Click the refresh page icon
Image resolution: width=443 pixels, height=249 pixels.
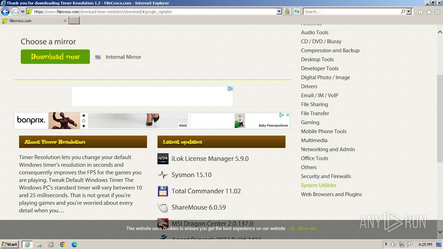(x=297, y=12)
